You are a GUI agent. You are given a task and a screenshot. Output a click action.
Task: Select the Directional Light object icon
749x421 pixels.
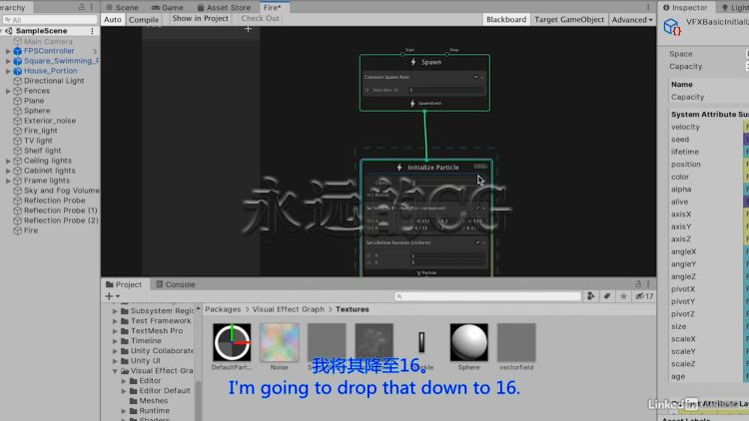click(18, 81)
